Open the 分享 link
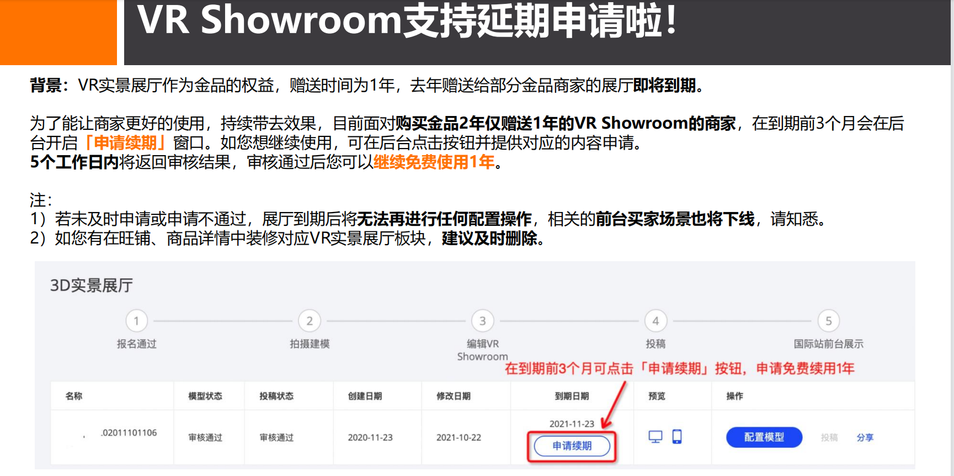The image size is (954, 476). (865, 437)
